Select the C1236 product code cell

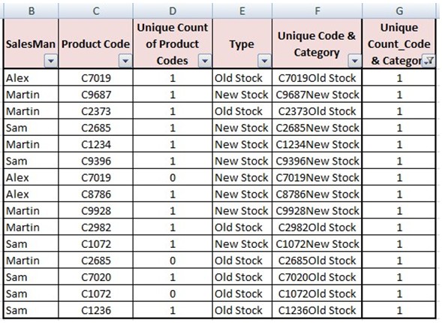pyautogui.click(x=96, y=310)
